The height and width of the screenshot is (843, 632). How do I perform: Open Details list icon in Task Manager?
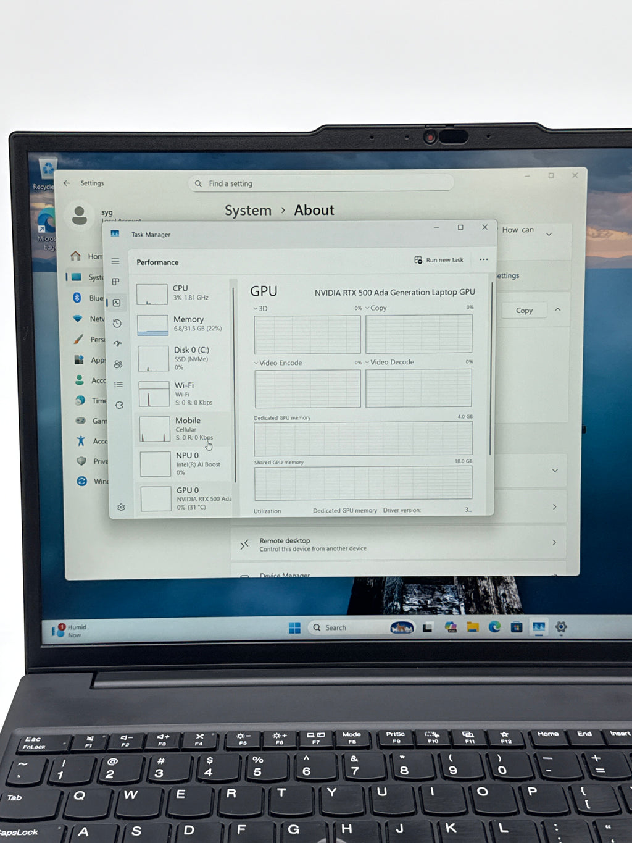[x=118, y=384]
